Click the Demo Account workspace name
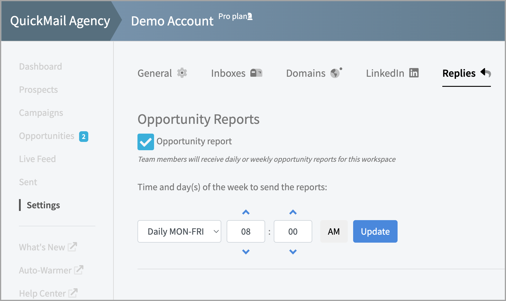The height and width of the screenshot is (301, 506). [x=172, y=21]
